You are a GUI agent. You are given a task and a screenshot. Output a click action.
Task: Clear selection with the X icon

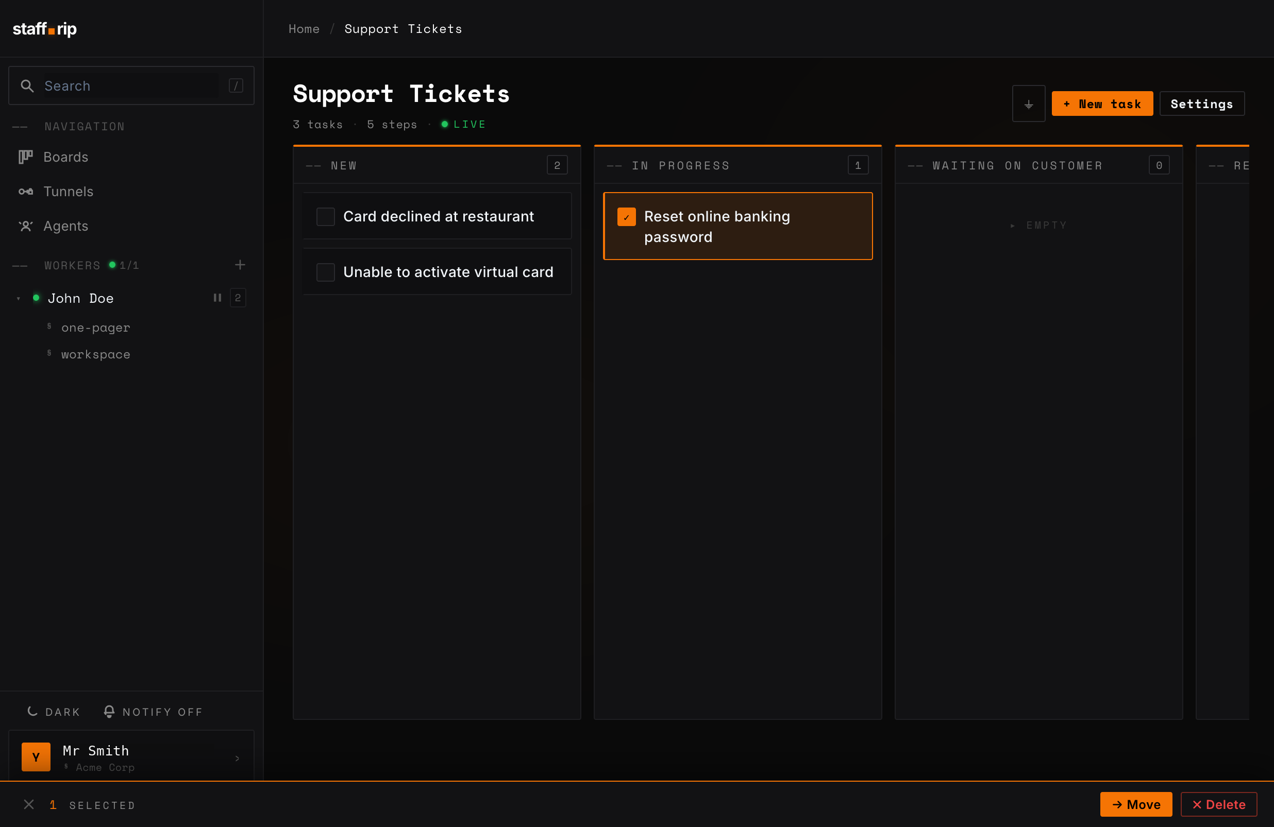click(x=29, y=804)
